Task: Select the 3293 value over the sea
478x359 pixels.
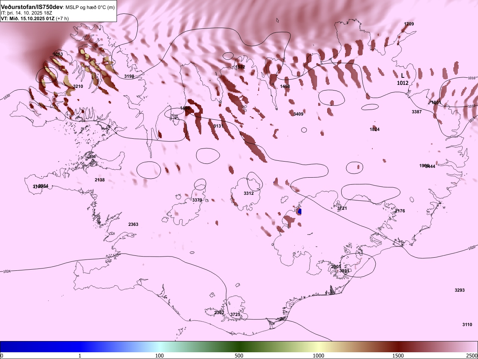Action: click(x=460, y=290)
